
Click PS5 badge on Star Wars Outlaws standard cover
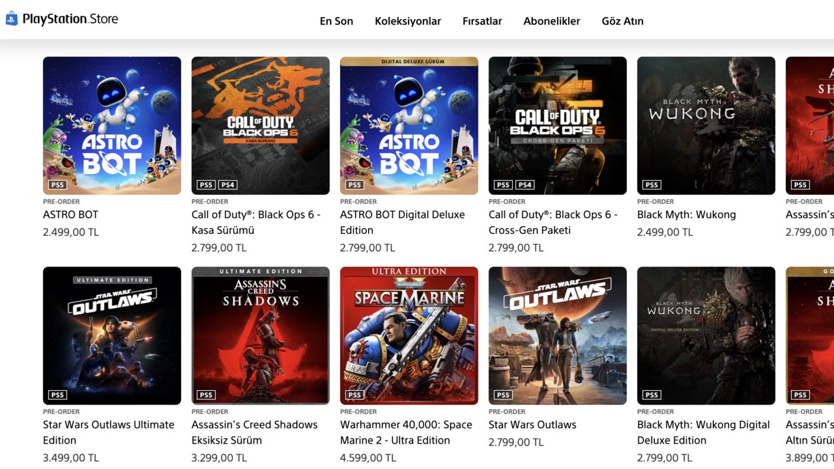(503, 395)
